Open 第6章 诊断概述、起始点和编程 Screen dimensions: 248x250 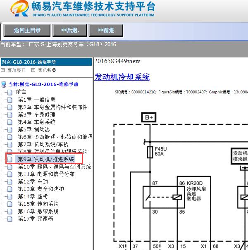point(55,137)
